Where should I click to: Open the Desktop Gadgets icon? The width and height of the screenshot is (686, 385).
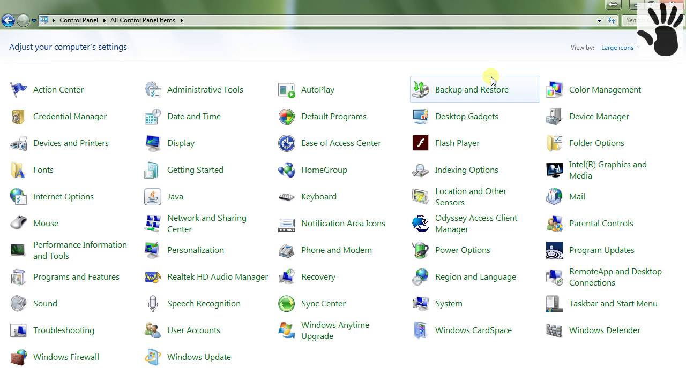(421, 117)
